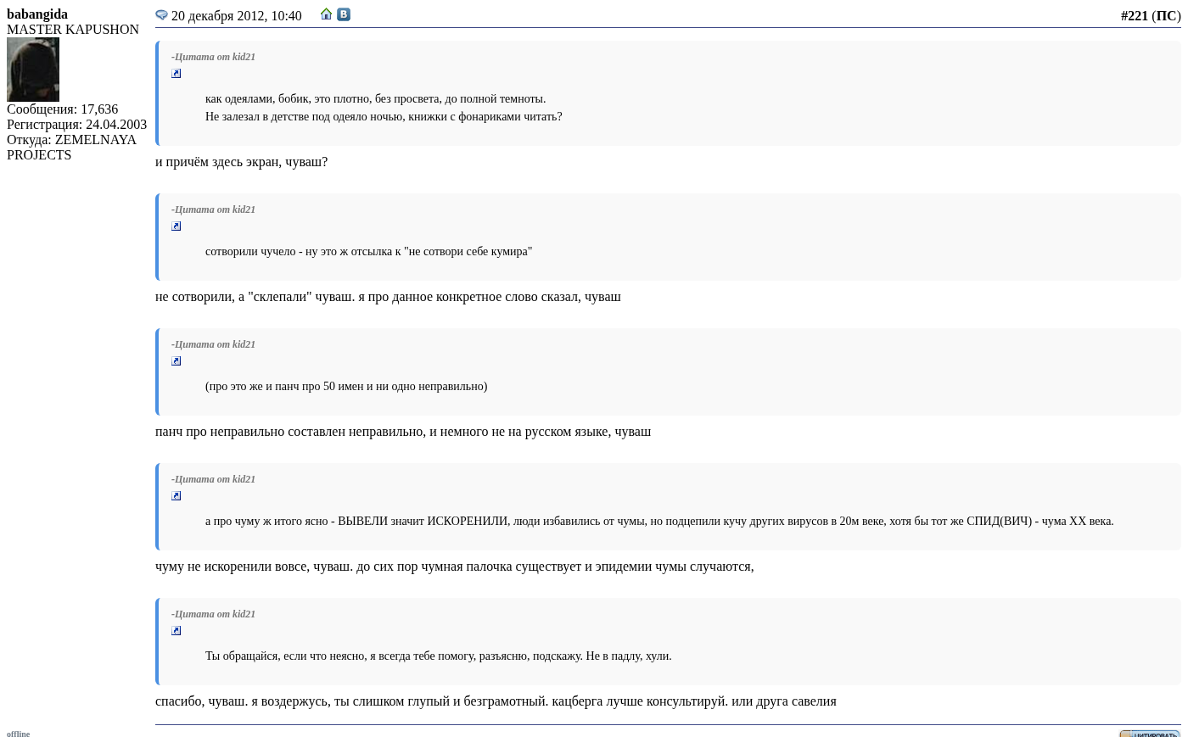Click the MASTER KAPUSHON user title
Screen dimensions: 1188x737
73,30
